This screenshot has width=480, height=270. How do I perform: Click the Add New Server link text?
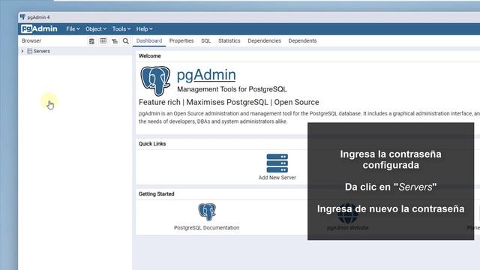(277, 178)
